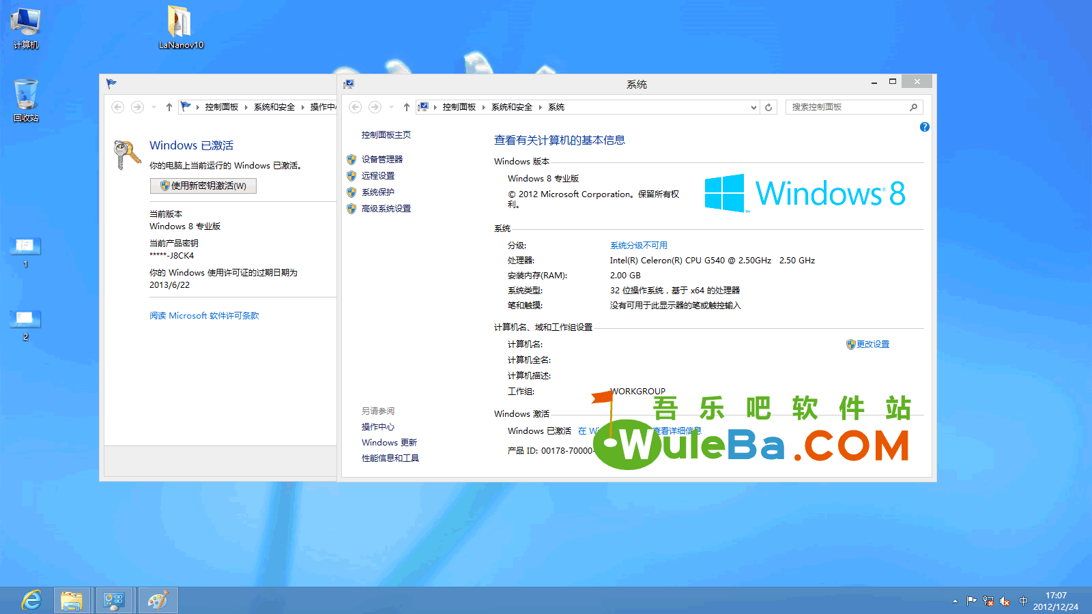1092x614 pixels.
Task: Click the 系统分级不可用 link
Action: (x=639, y=245)
